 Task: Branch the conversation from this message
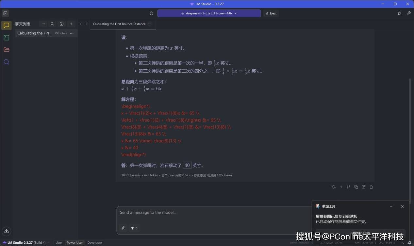click(348, 187)
